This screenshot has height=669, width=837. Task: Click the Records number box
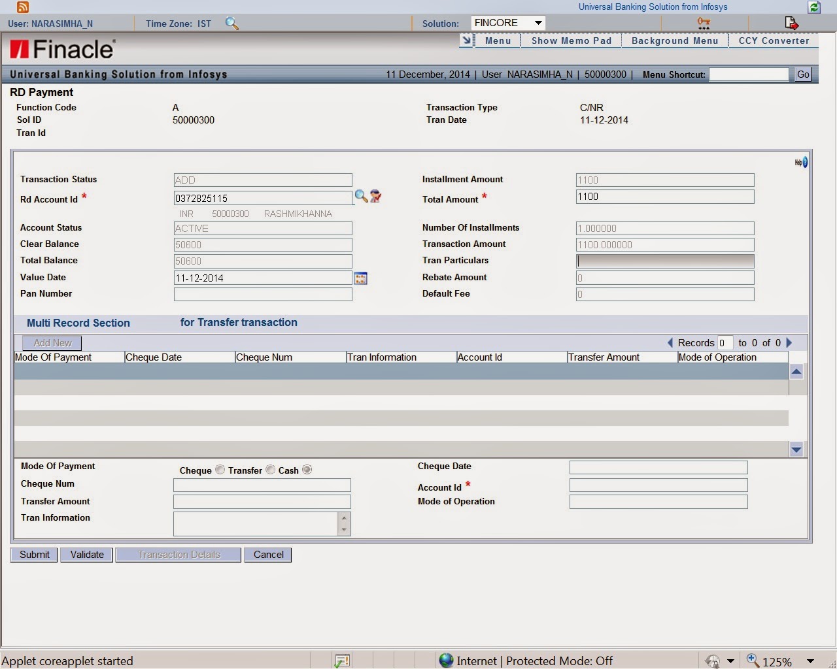pyautogui.click(x=725, y=343)
